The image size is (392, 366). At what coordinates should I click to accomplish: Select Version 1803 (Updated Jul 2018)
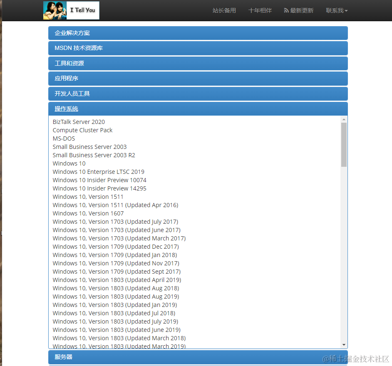(x=114, y=313)
